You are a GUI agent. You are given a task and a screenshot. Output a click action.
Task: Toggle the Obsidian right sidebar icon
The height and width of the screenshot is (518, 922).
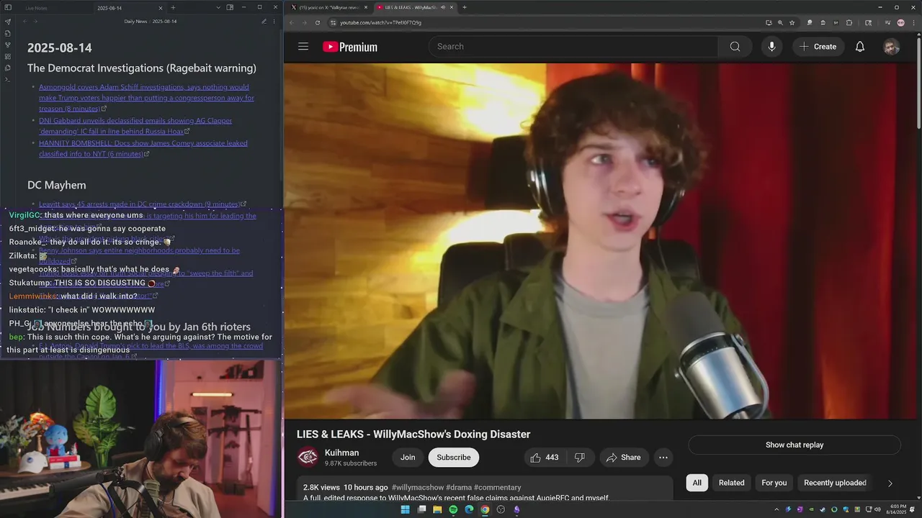[x=230, y=7]
